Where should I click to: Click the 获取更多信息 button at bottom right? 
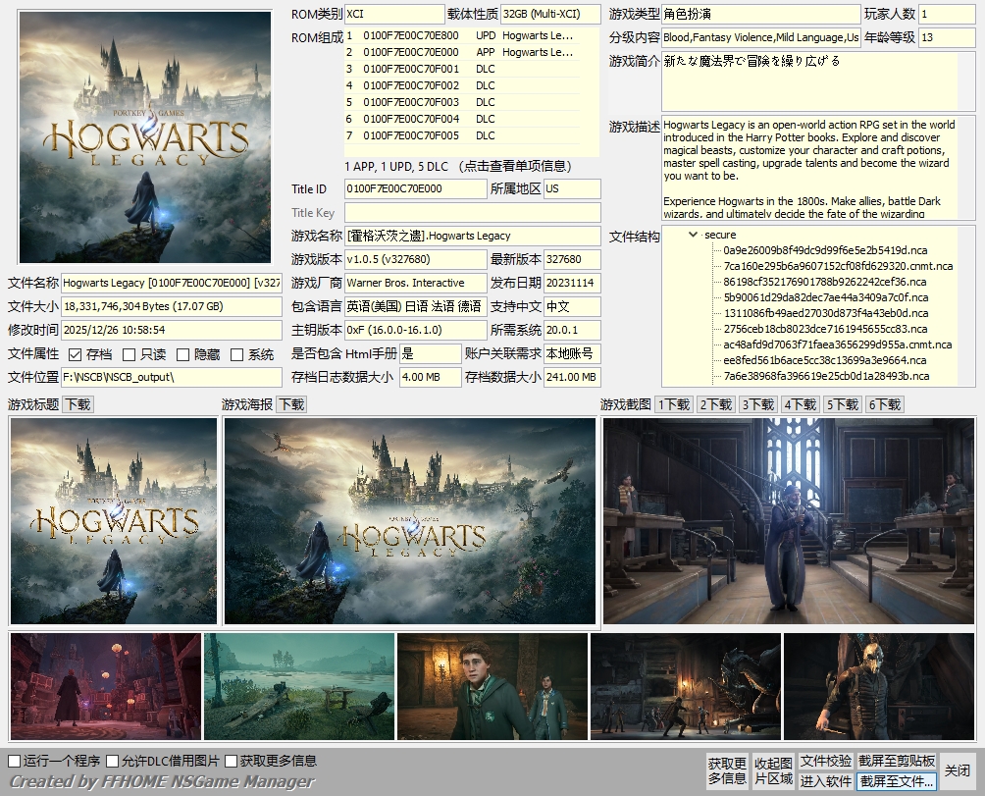tap(727, 770)
